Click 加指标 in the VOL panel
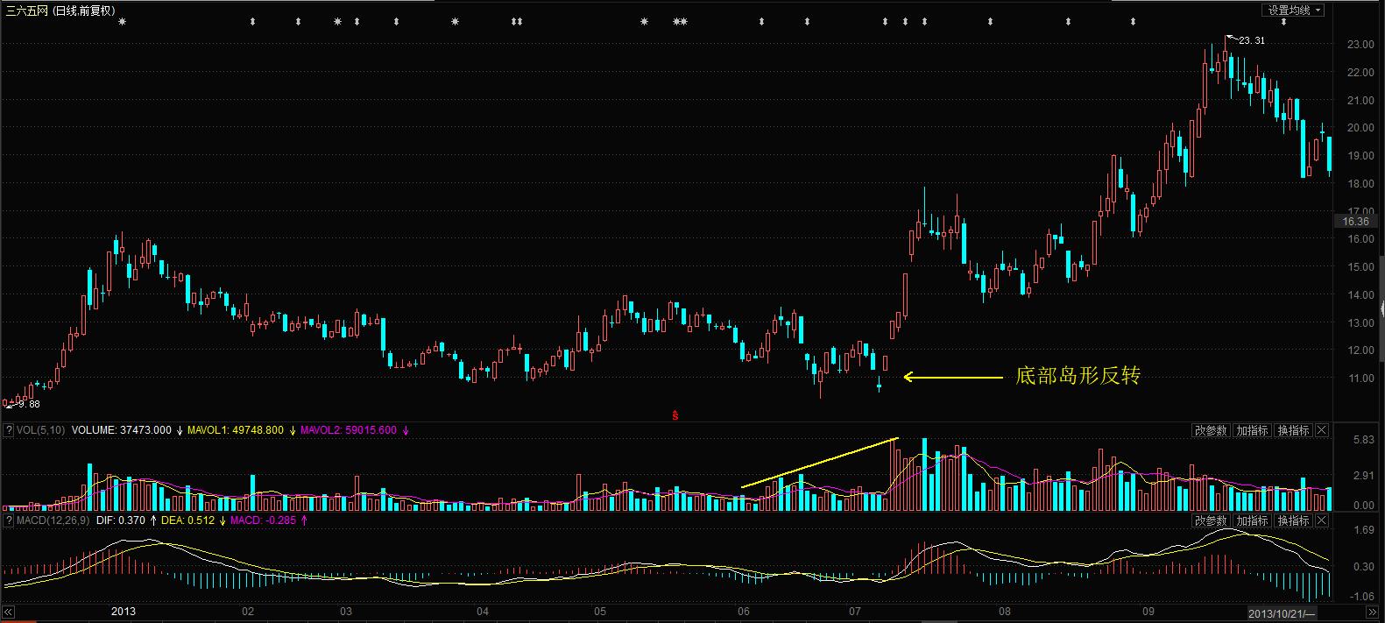This screenshot has width=1385, height=623. 1252,430
